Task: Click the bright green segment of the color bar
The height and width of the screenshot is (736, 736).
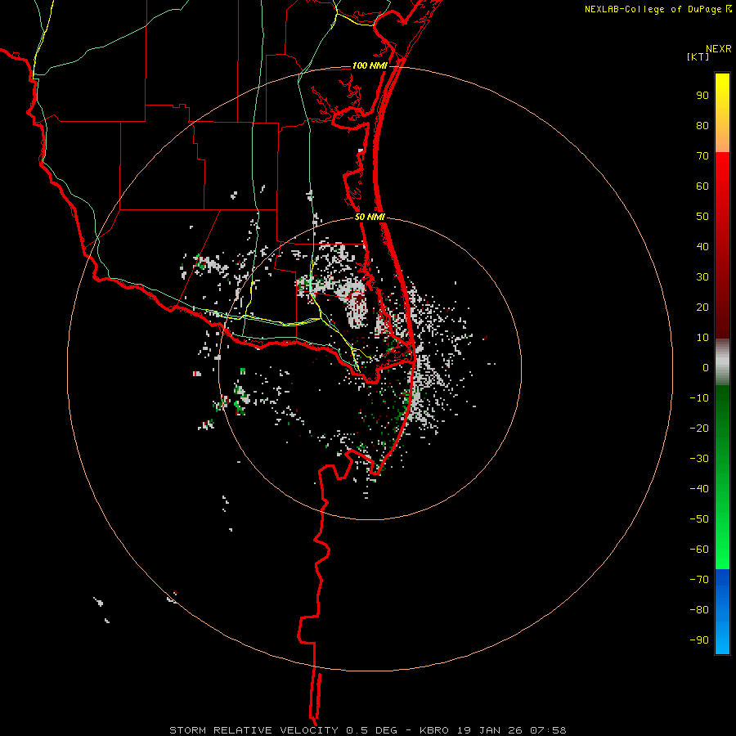Action: click(x=722, y=477)
